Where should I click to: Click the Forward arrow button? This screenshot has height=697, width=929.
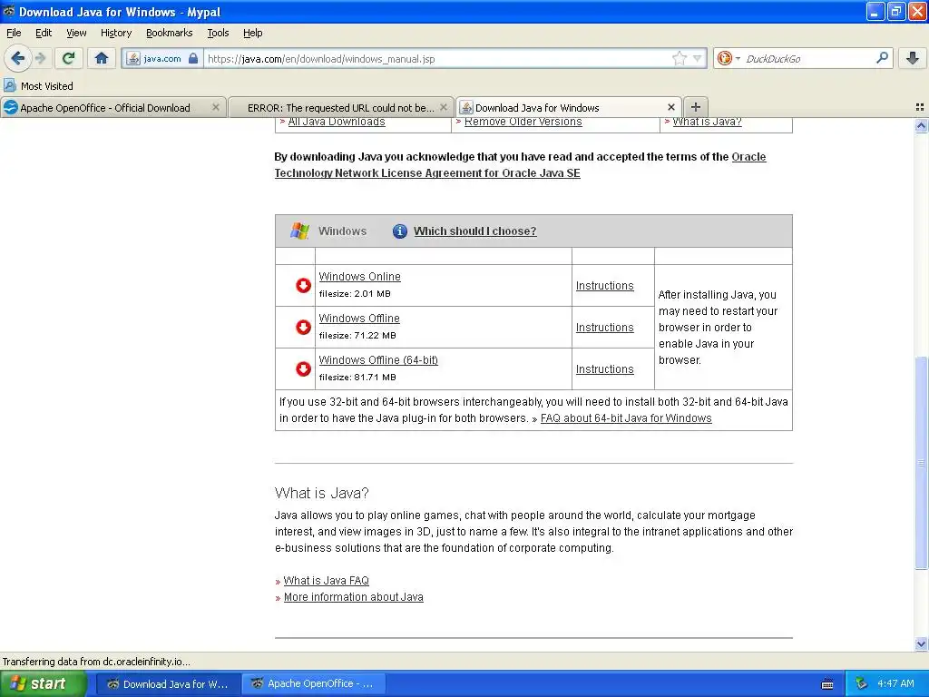[x=41, y=58]
